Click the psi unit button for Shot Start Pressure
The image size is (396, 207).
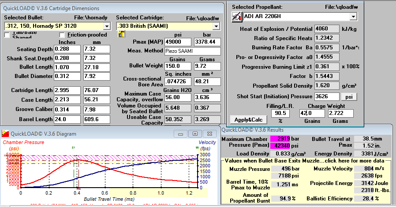click(349, 97)
